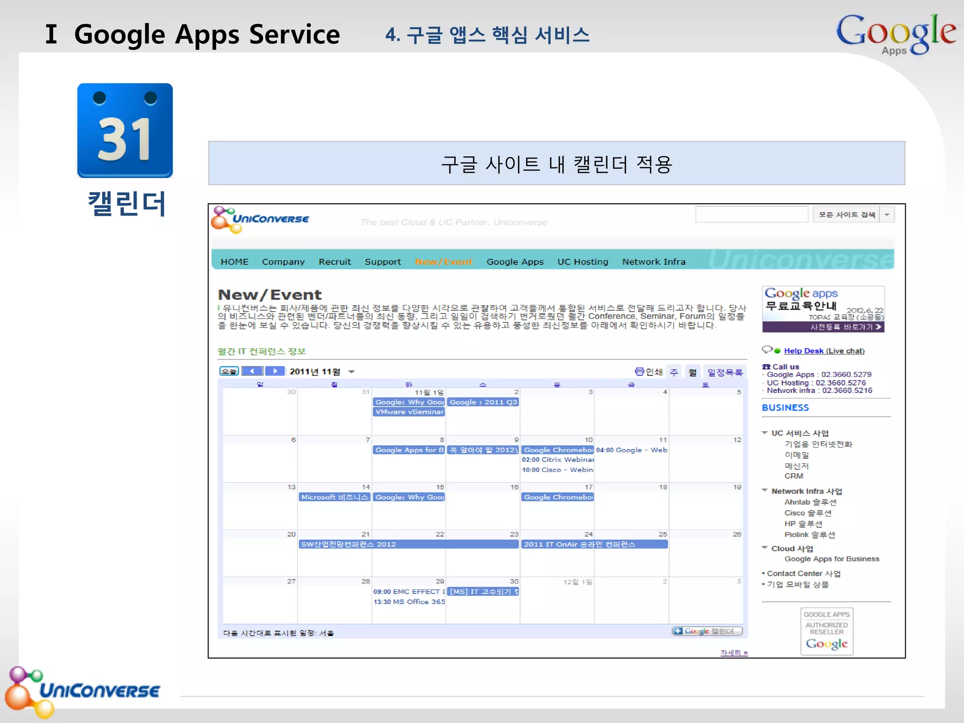
Task: Switch calendar to week (주) view
Action: tap(674, 372)
